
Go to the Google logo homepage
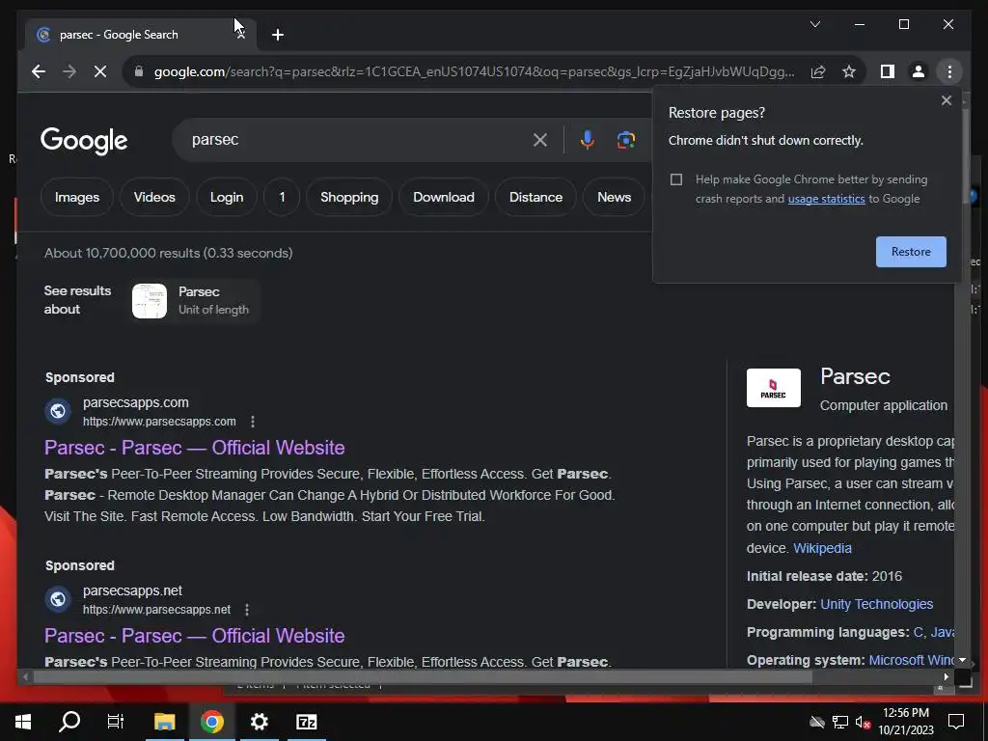pos(84,141)
